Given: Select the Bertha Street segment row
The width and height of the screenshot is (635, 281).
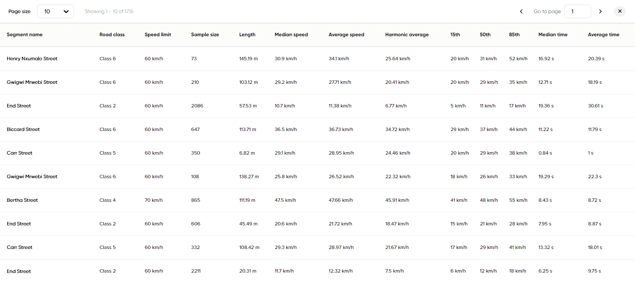Looking at the screenshot, I should pyautogui.click(x=22, y=200).
